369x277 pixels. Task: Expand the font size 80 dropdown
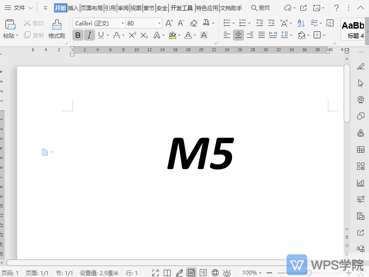(159, 23)
